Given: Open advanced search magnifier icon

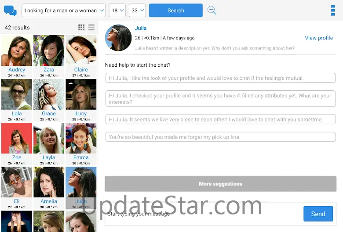Looking at the screenshot, I should pyautogui.click(x=212, y=10).
